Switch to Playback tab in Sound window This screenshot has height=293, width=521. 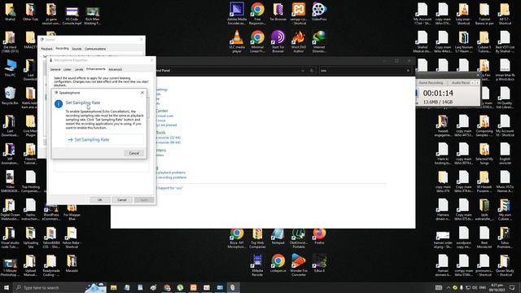pyautogui.click(x=47, y=49)
